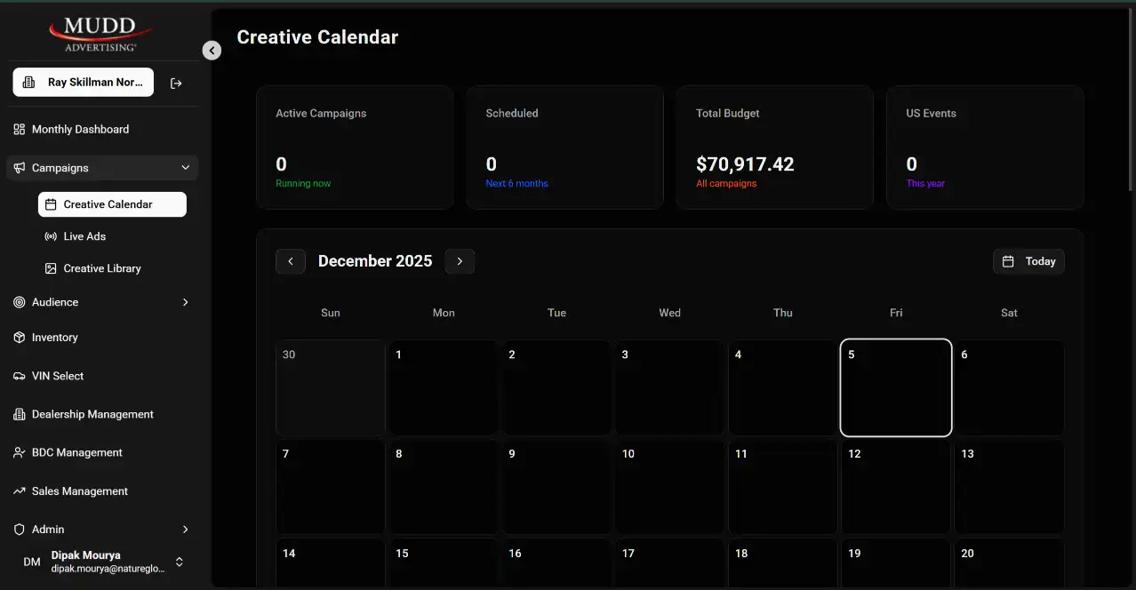1136x590 pixels.
Task: Click the Inventory icon
Action: click(x=19, y=338)
